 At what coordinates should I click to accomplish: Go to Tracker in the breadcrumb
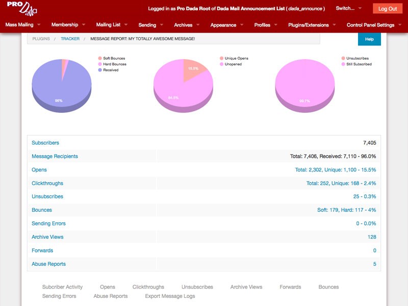click(70, 39)
